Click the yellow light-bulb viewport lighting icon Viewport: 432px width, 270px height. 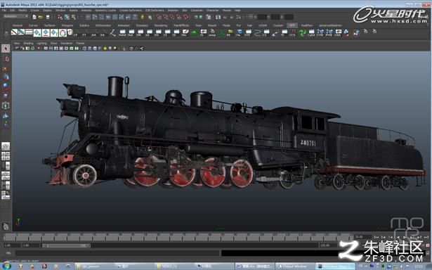point(105,49)
